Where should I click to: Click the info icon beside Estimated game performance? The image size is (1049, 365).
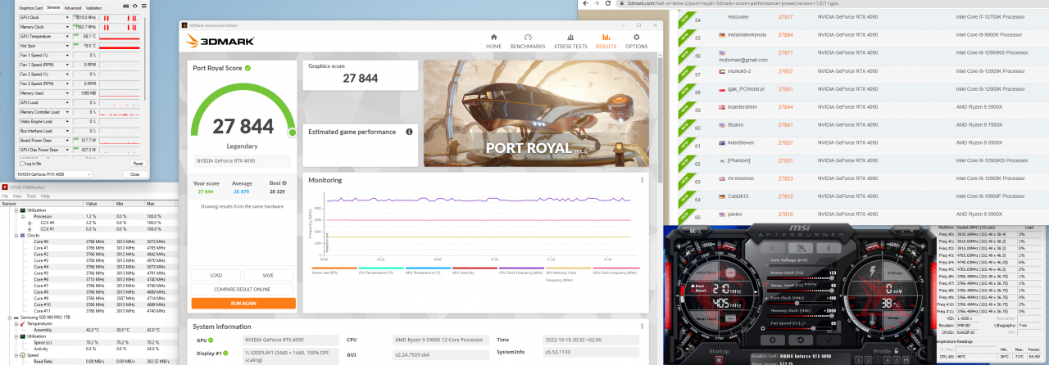pos(408,131)
